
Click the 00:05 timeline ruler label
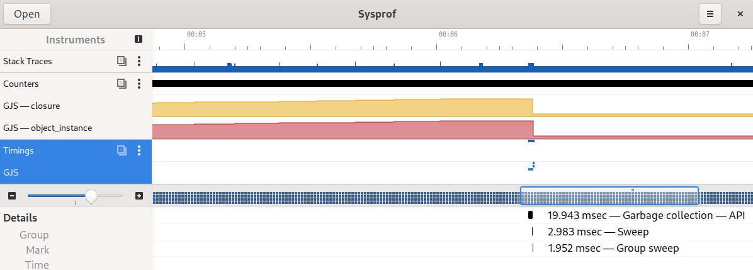pos(196,35)
